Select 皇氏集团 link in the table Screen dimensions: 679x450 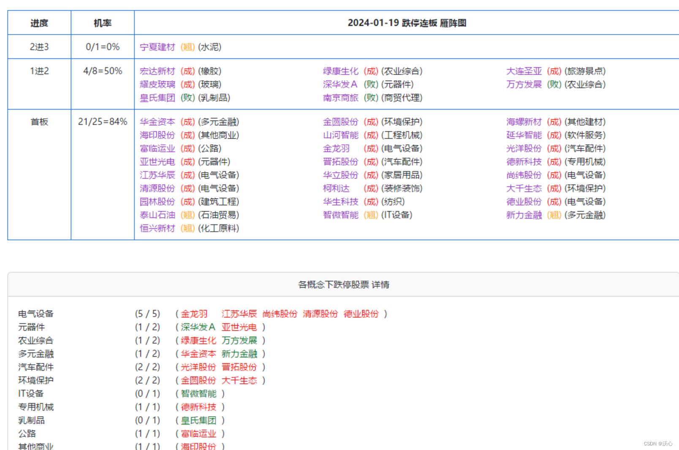157,98
